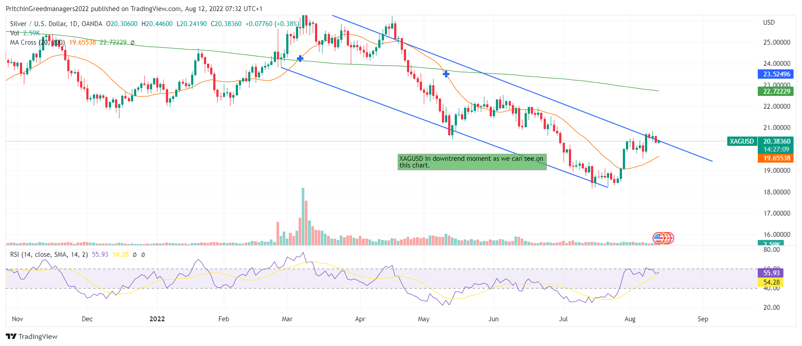Click the Jul label on time axis

(563, 319)
